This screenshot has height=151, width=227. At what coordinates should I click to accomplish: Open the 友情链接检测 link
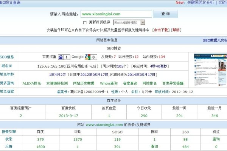[x=57, y=83]
